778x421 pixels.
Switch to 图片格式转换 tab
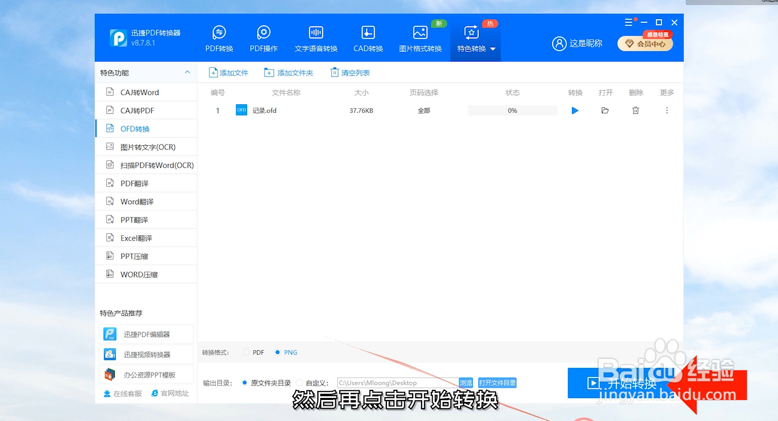click(420, 39)
